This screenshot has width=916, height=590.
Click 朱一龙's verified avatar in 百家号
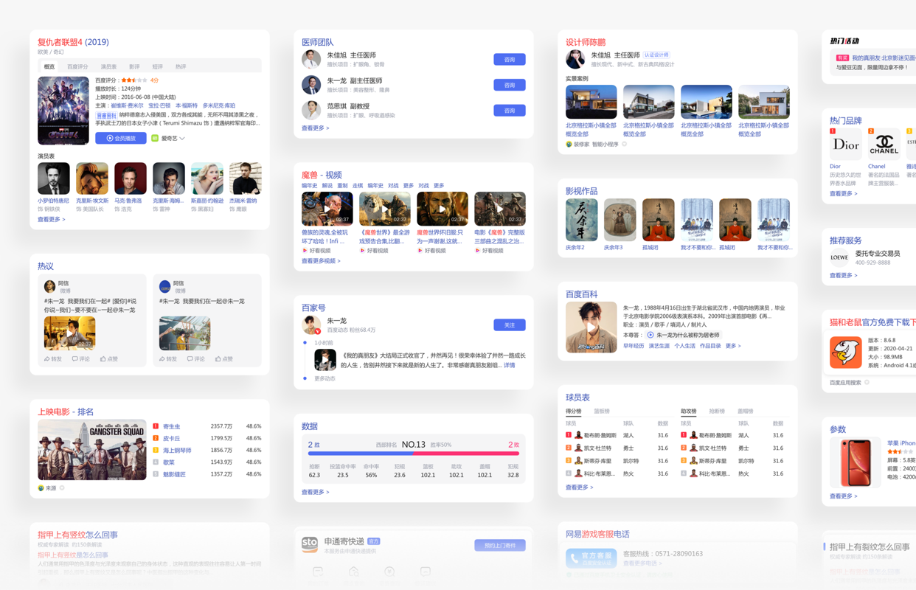311,324
